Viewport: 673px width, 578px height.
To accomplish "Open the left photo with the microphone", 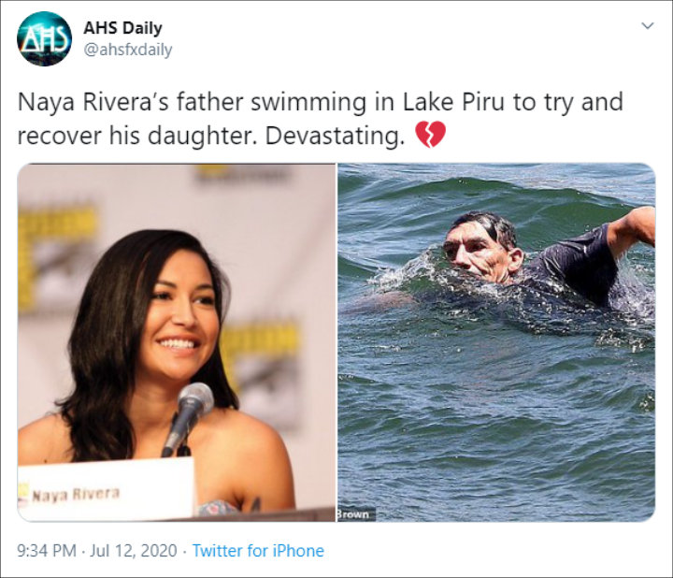I will 177,342.
